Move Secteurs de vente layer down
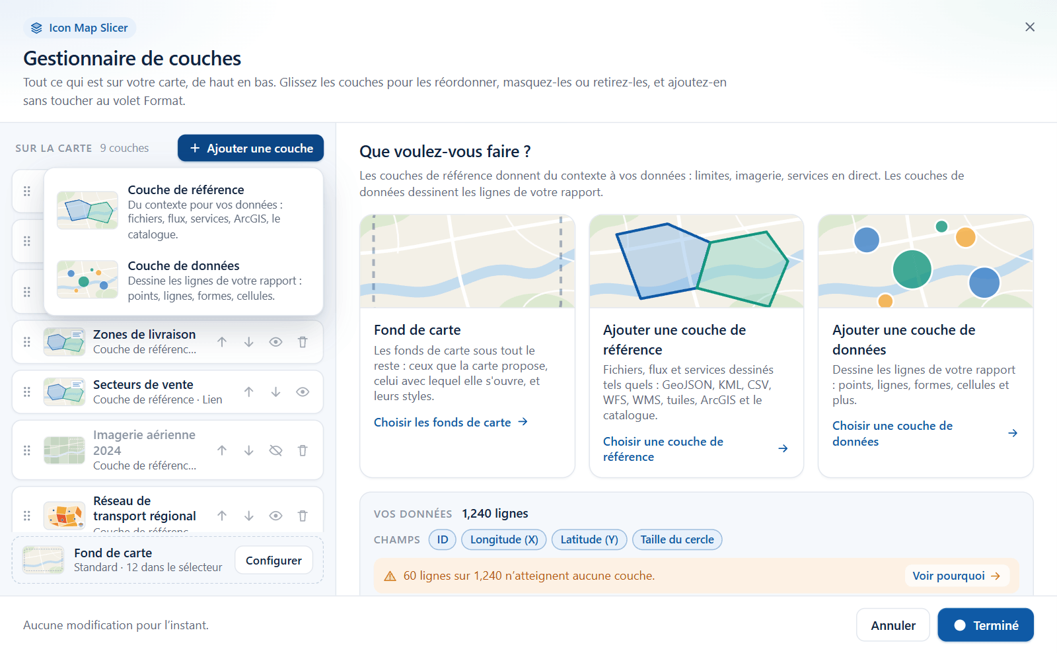The image size is (1057, 653). click(276, 392)
